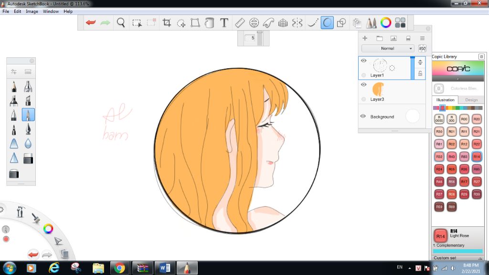
Task: Open Google Chrome from the taskbar
Action: pyautogui.click(x=119, y=268)
